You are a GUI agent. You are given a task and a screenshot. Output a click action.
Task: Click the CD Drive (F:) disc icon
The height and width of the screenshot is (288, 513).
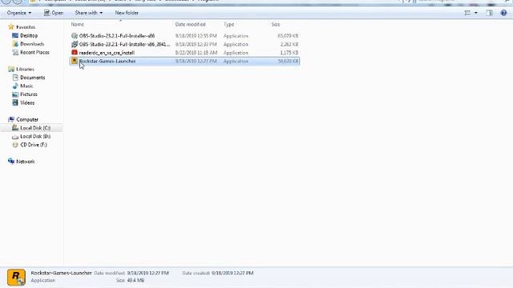pyautogui.click(x=15, y=145)
